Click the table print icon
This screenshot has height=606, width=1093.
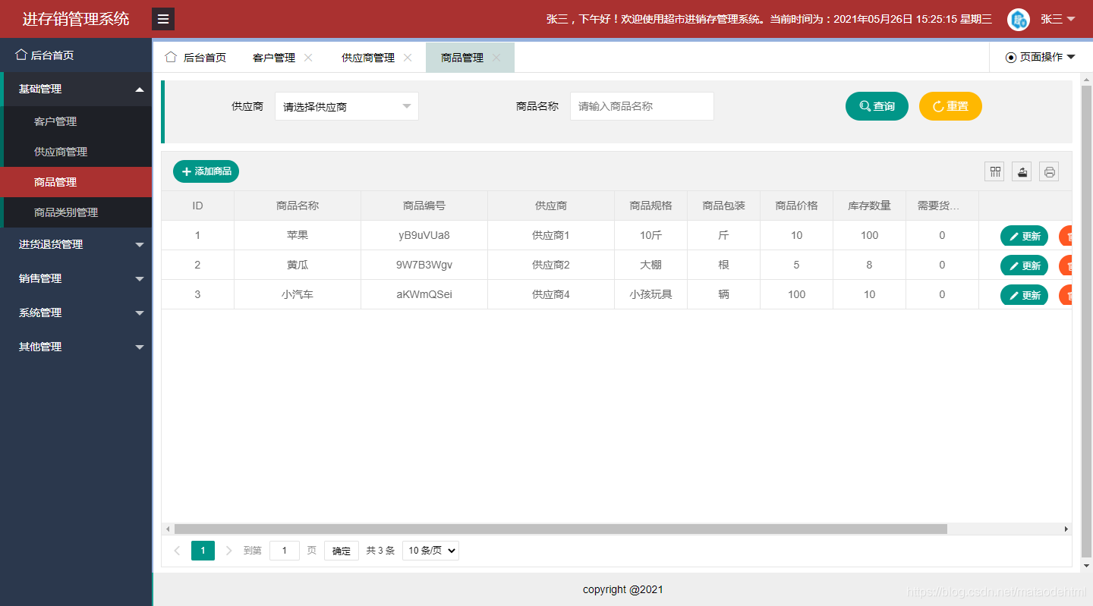click(x=1049, y=171)
